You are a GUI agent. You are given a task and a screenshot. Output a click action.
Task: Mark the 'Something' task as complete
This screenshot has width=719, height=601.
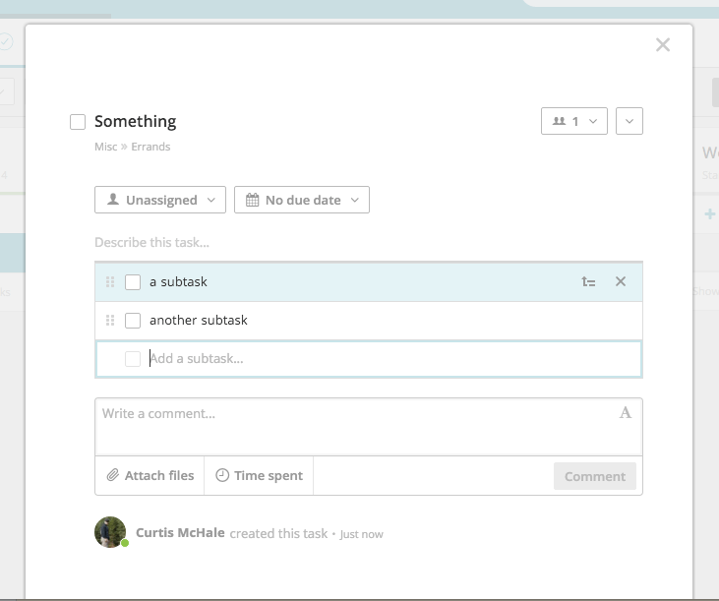coord(78,122)
